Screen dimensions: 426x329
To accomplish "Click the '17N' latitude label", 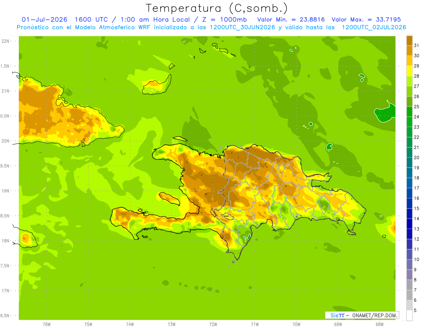I will coord(5,291).
